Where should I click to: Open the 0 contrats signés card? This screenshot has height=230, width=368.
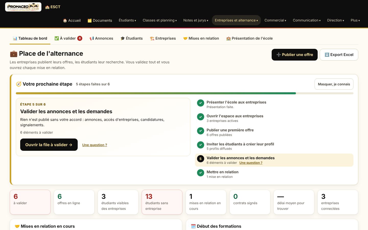pyautogui.click(x=250, y=202)
